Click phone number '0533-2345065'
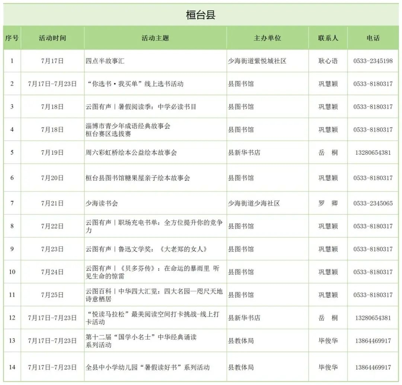The image size is (402, 385). pyautogui.click(x=373, y=203)
